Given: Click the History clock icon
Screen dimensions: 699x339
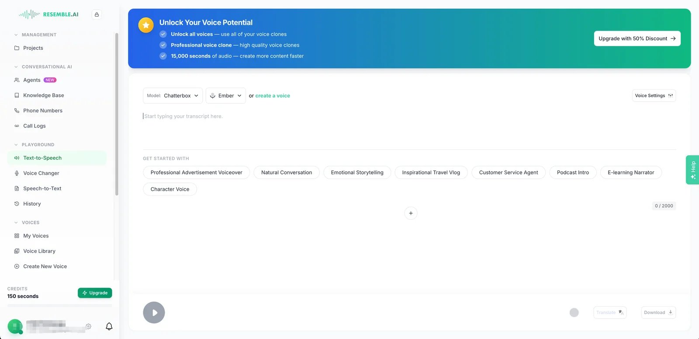Looking at the screenshot, I should (x=17, y=204).
